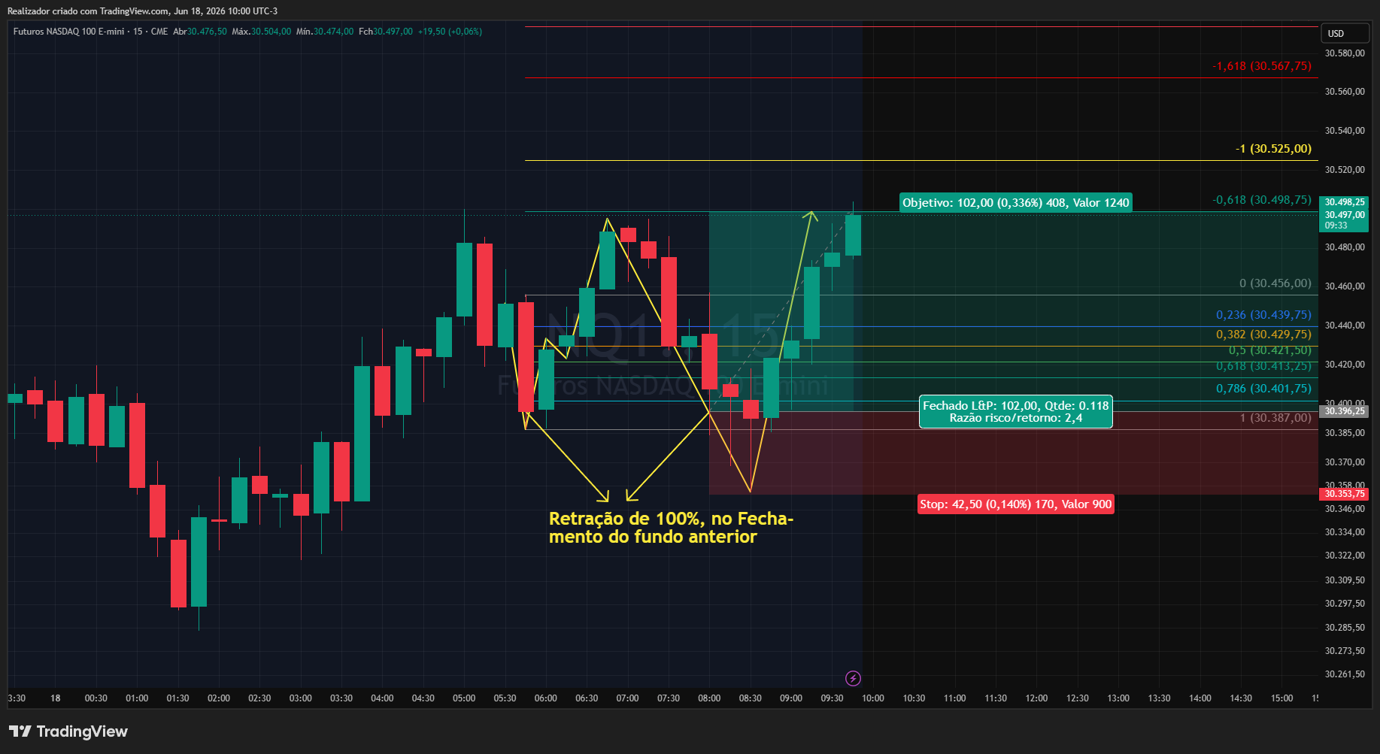
Task: Click the Fch 30.497,00 close value
Action: coord(385,32)
